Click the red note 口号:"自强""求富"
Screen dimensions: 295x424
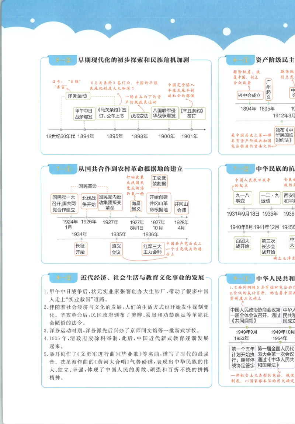66,84
